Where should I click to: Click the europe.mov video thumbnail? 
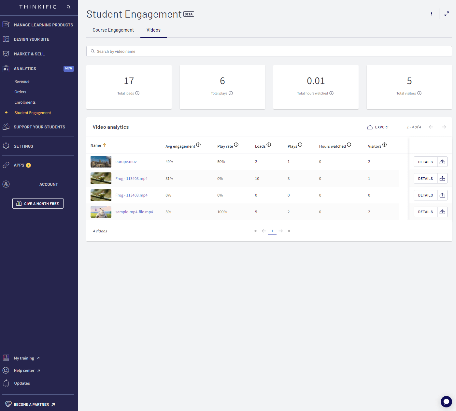click(x=101, y=162)
